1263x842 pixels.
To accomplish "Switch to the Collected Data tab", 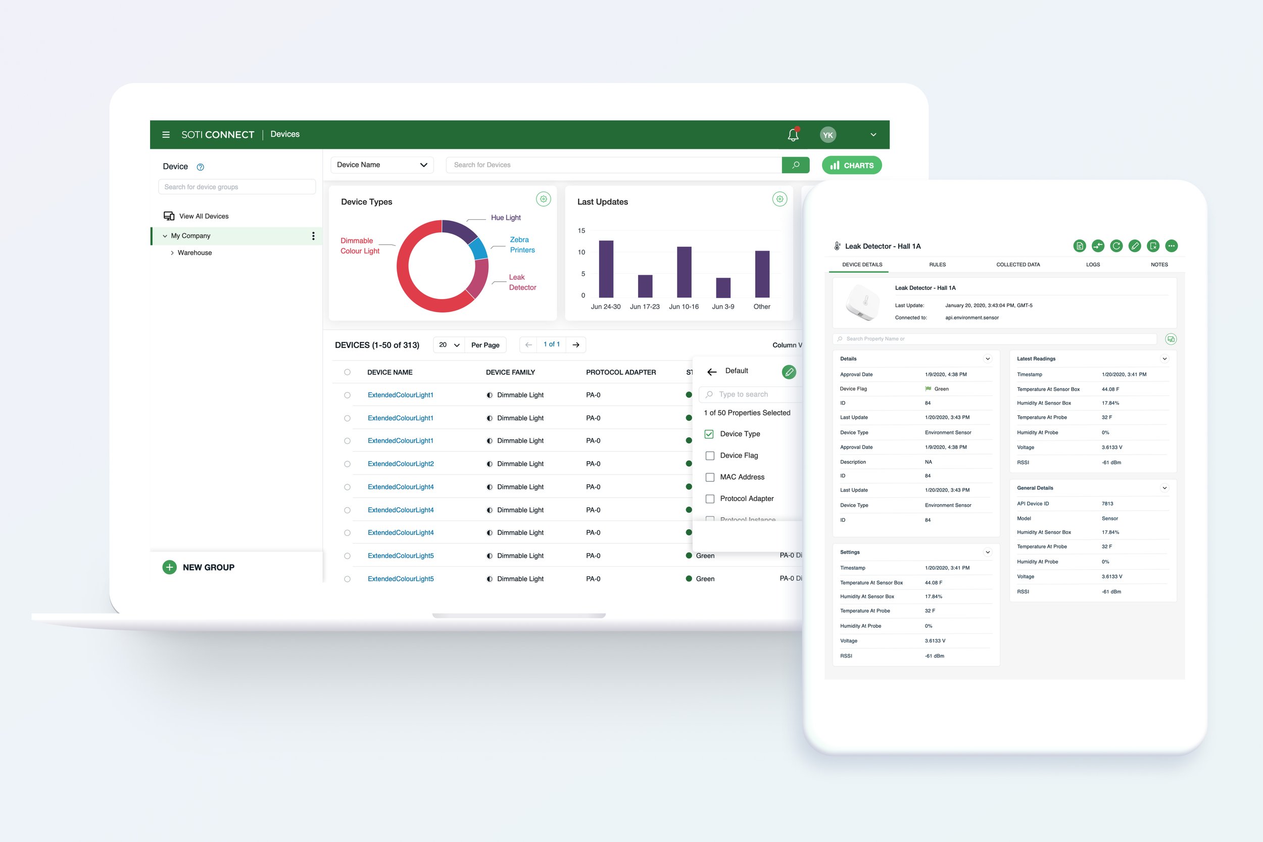I will tap(1017, 265).
